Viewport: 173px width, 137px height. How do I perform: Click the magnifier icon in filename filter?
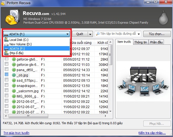(98, 34)
